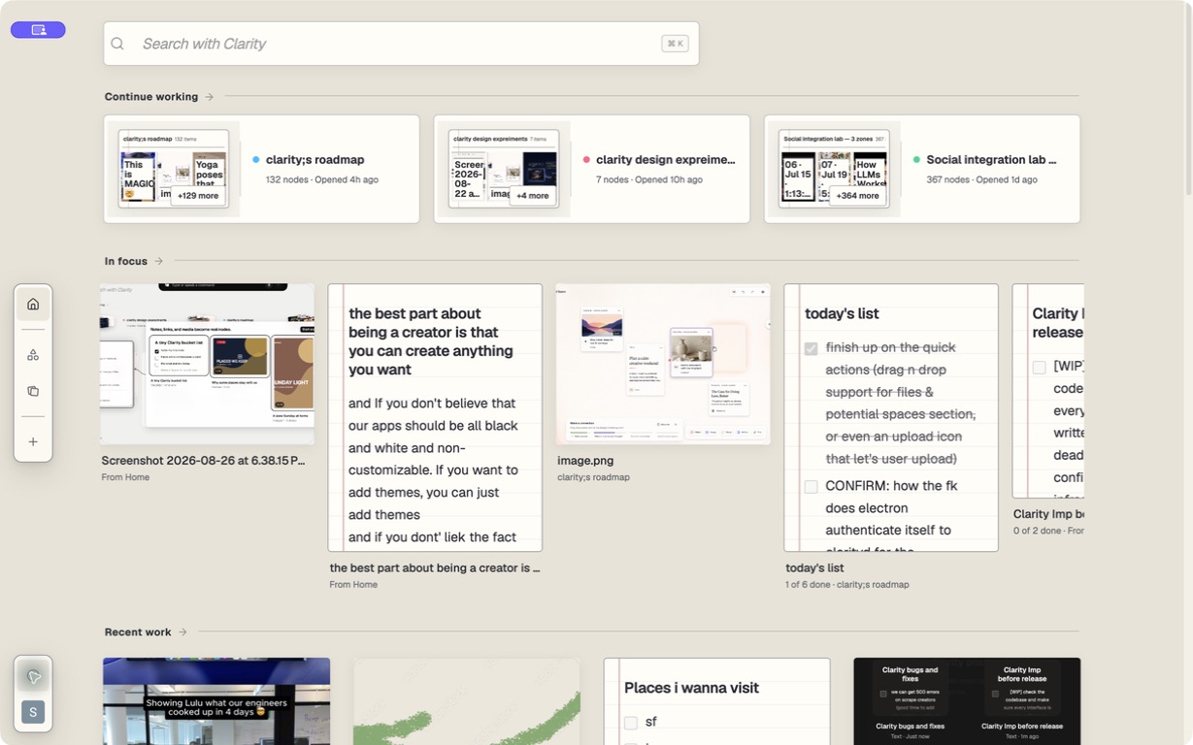This screenshot has width=1193, height=745.
Task: Click the ⌘K shortcut badge
Action: coord(675,44)
